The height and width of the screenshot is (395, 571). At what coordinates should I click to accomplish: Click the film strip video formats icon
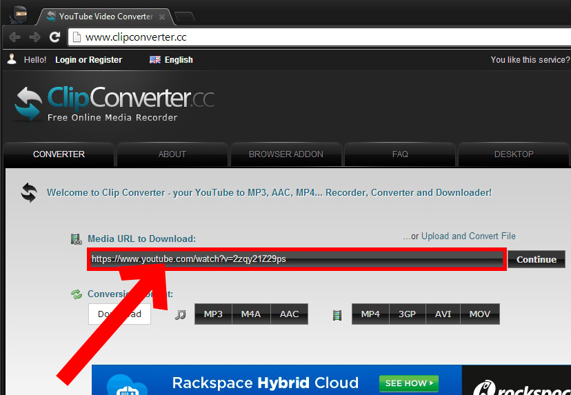(337, 315)
